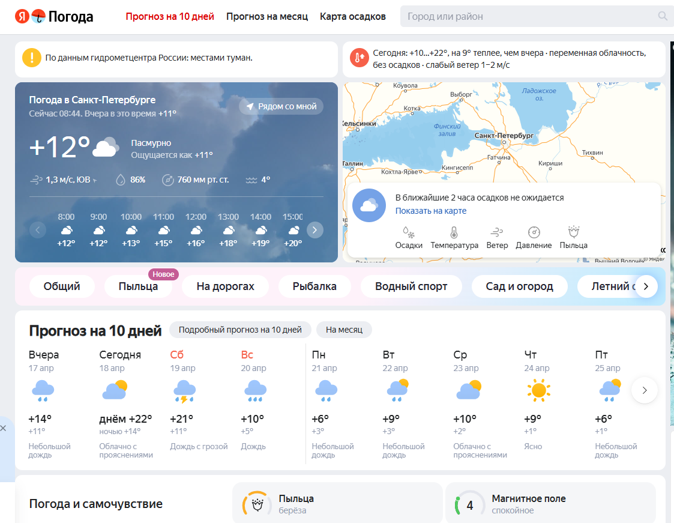Click the Город или район search field
Image resolution: width=674 pixels, height=523 pixels.
pos(528,16)
